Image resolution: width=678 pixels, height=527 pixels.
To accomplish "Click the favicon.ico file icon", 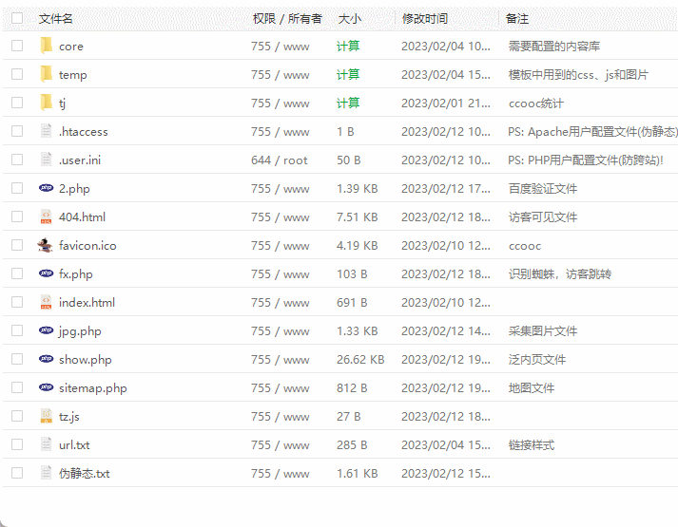I will click(46, 245).
